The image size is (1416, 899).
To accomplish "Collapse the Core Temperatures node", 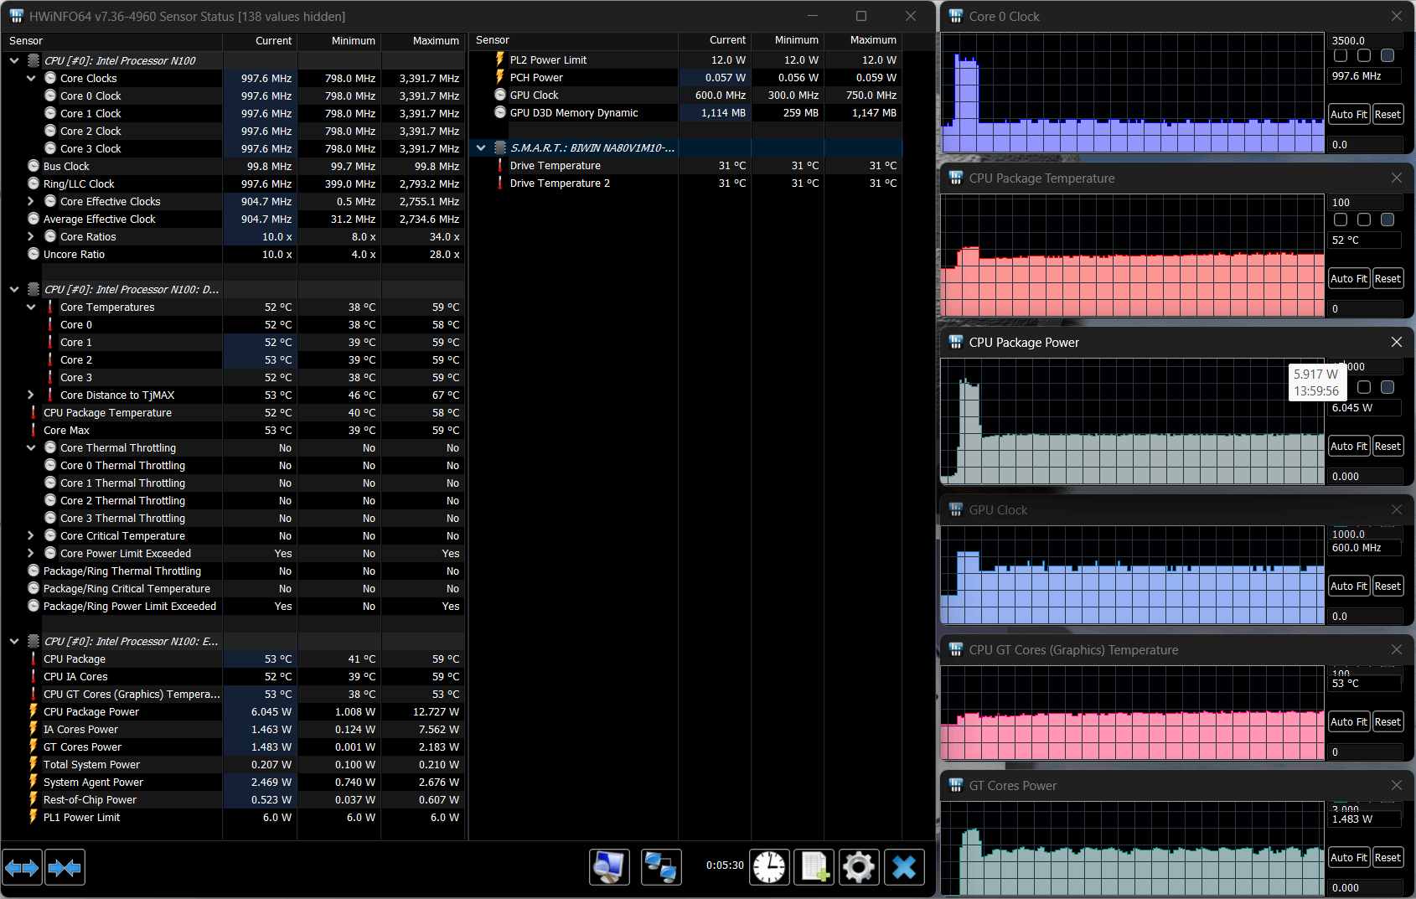I will [x=31, y=307].
